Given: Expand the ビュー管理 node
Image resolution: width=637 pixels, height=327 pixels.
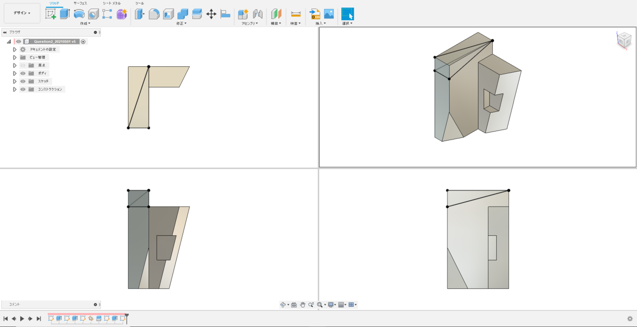Looking at the screenshot, I should [15, 57].
